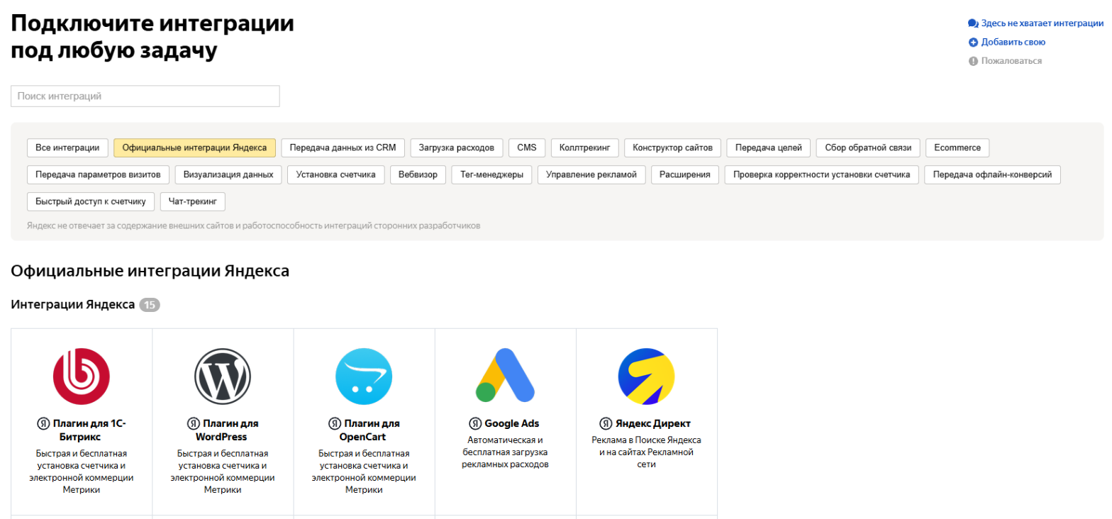
Task: Filter by 'Визуализация данных'
Action: pyautogui.click(x=228, y=174)
